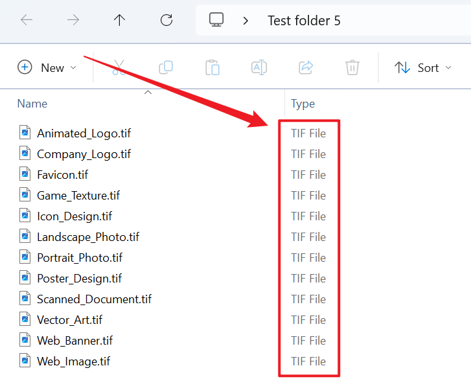The height and width of the screenshot is (390, 471).
Task: Click the image icon beside Icon_Design.tif
Action: tap(25, 215)
